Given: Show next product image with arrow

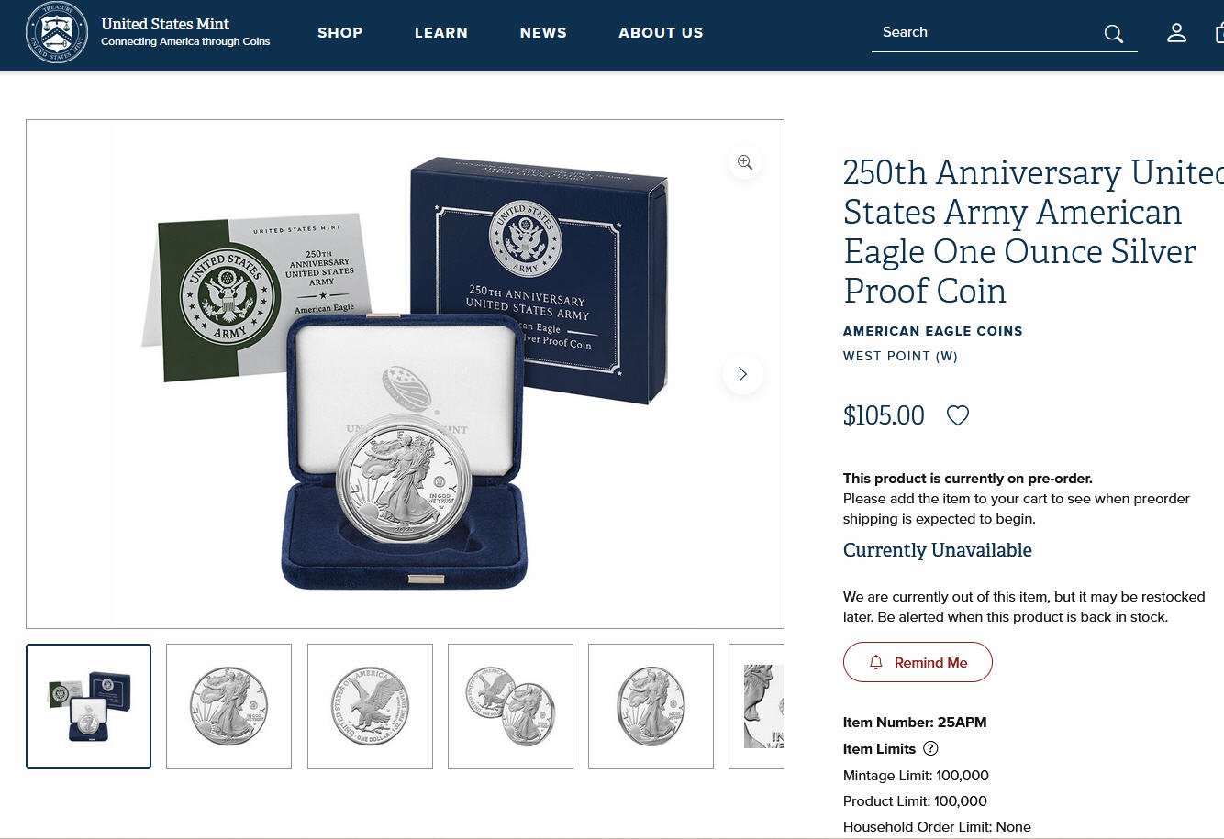Looking at the screenshot, I should 742,374.
